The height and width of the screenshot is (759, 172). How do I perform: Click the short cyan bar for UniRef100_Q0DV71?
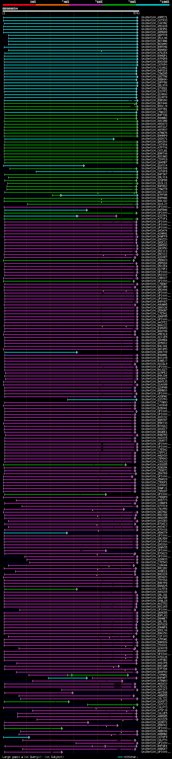pyautogui.click(x=59, y=139)
